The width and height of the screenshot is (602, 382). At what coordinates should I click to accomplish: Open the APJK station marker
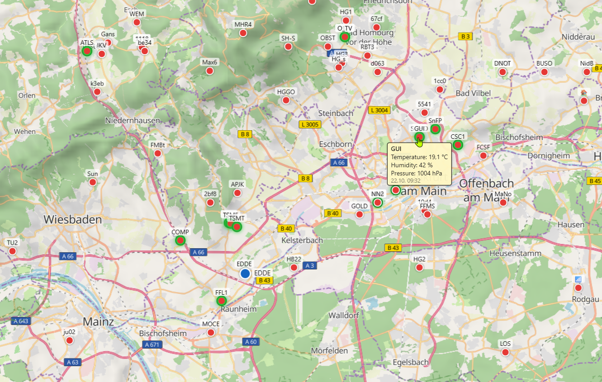pyautogui.click(x=237, y=193)
